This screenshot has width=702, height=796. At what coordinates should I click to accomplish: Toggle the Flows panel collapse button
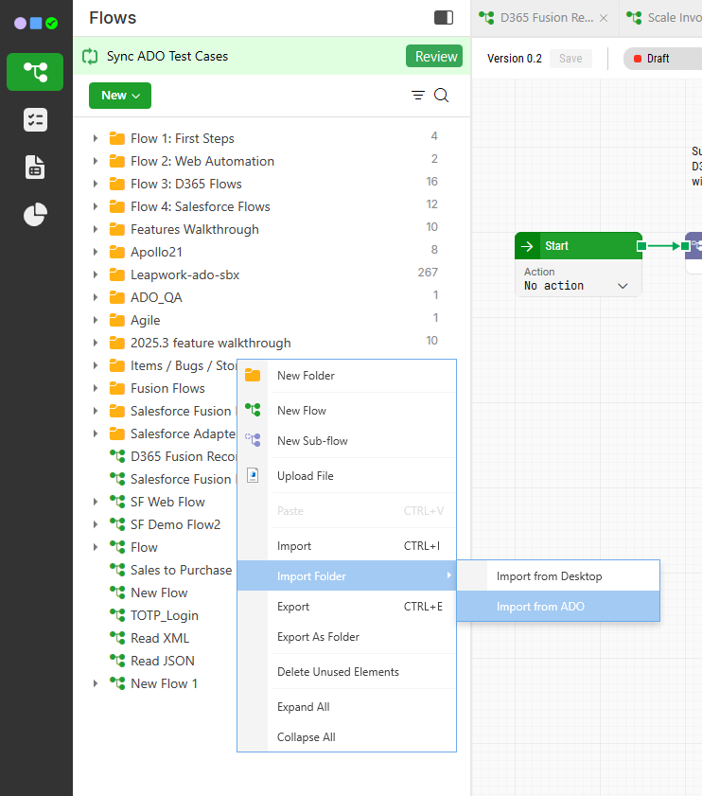443,18
